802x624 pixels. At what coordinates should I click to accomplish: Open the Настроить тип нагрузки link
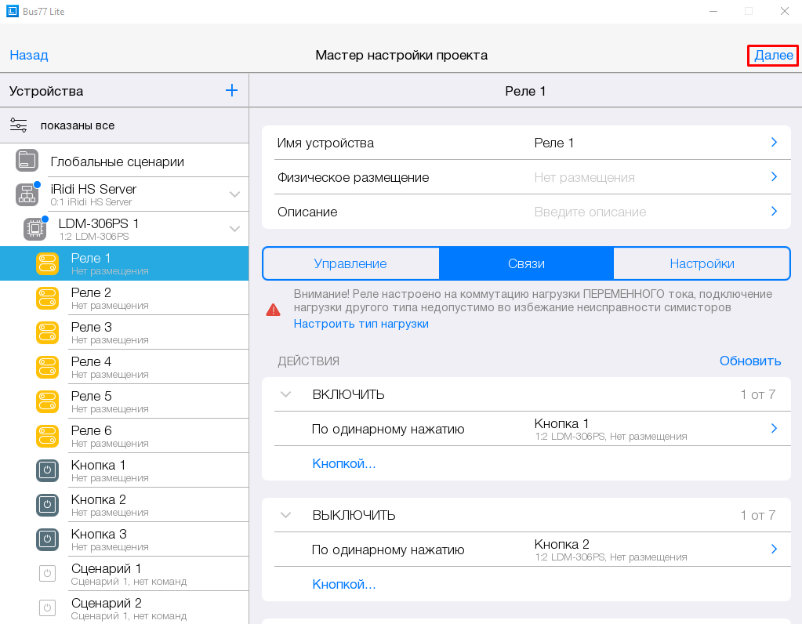click(361, 324)
